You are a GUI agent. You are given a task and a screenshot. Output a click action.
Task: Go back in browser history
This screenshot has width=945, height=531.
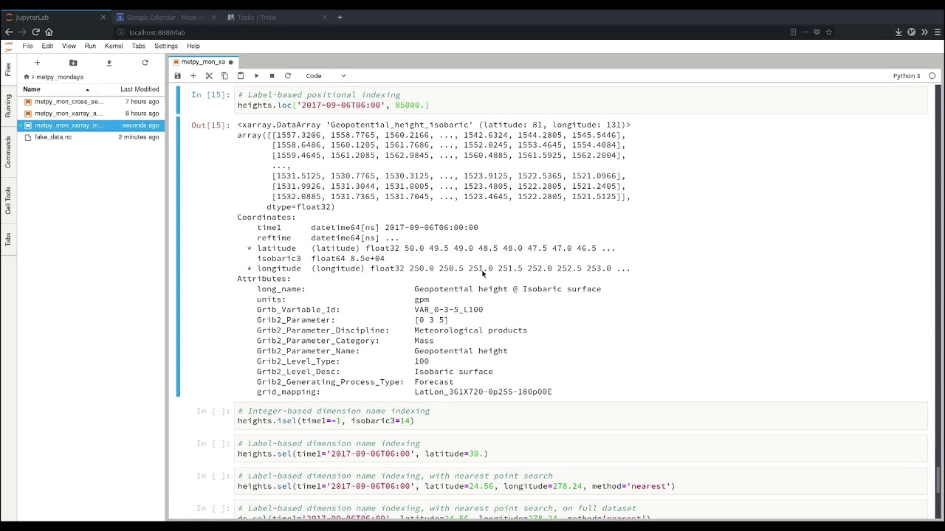[9, 32]
